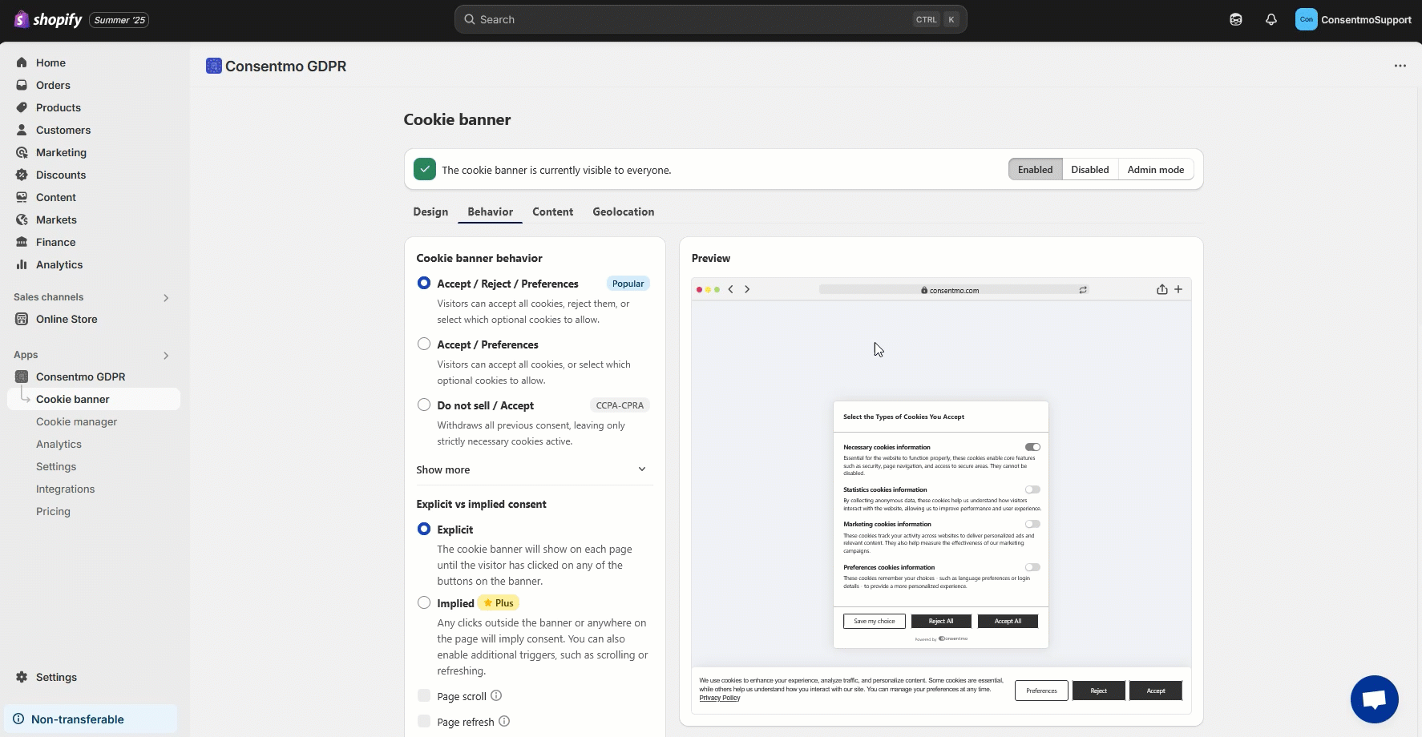Image resolution: width=1422 pixels, height=737 pixels.
Task: Click the Orders icon in sidebar
Action: [22, 85]
